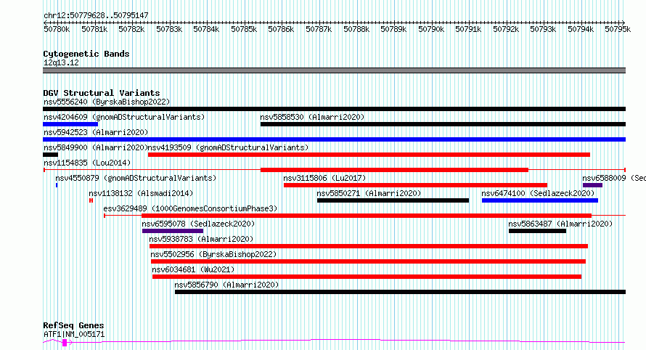
Task: Click the nsv5858530 (Almarri2020) black bar
Action: [443, 124]
